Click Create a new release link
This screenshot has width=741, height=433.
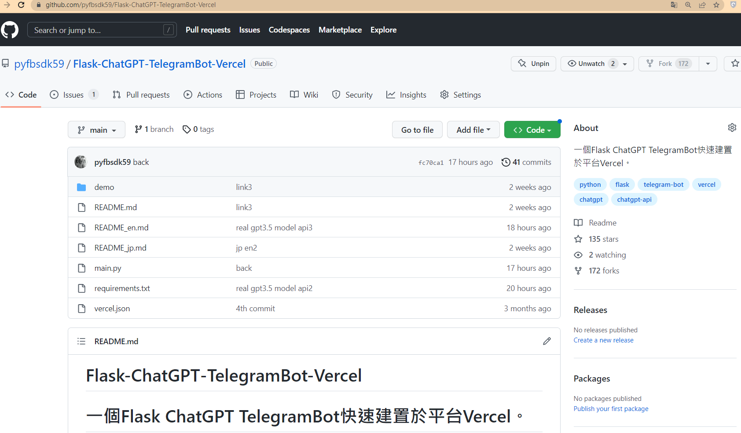click(x=603, y=340)
